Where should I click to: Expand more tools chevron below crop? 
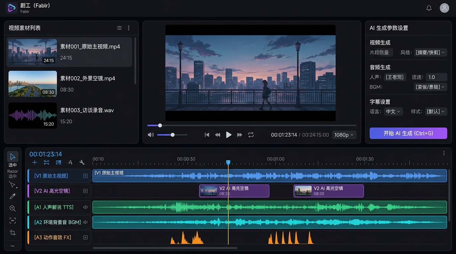coord(13,246)
